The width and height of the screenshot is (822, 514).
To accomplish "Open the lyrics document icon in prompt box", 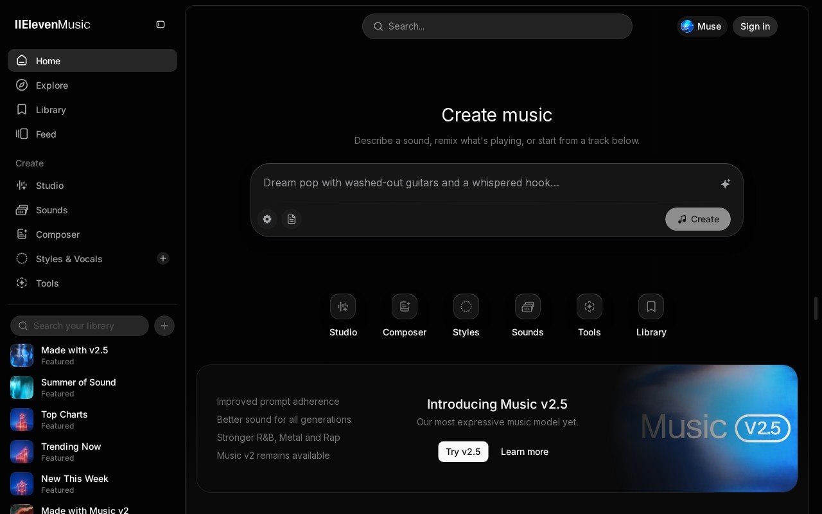I will tap(292, 219).
